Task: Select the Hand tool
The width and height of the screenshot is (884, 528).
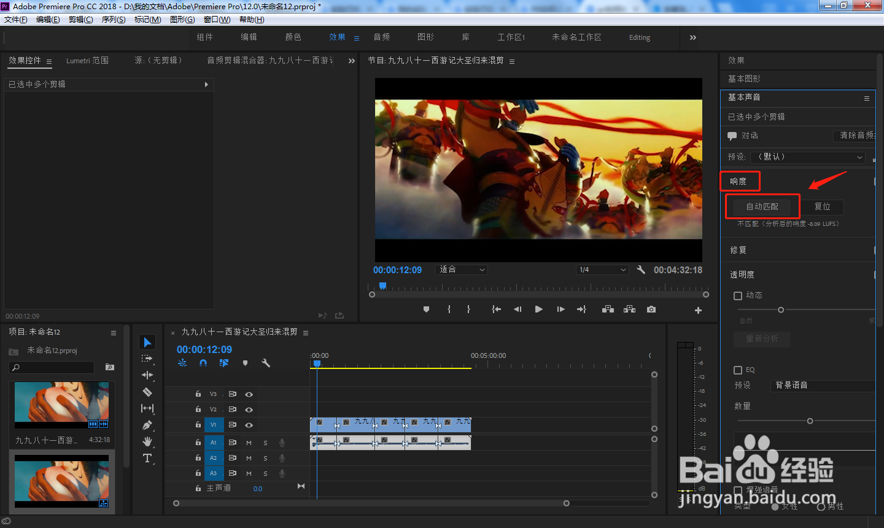Action: [147, 441]
